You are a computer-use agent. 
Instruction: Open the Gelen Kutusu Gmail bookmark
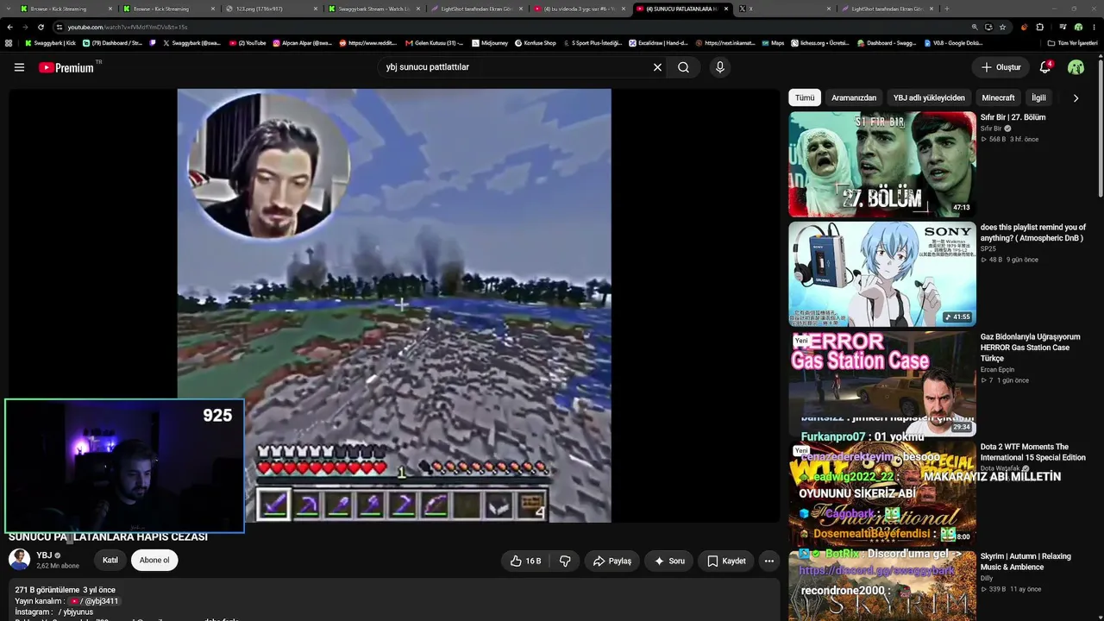coord(435,42)
